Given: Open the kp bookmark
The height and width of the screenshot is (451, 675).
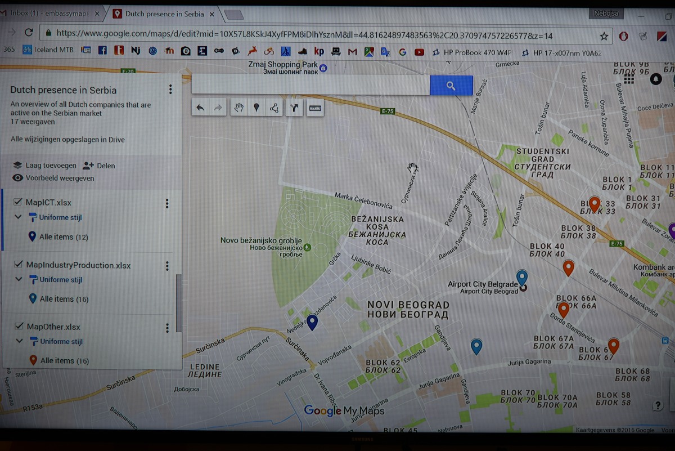Looking at the screenshot, I should (319, 51).
